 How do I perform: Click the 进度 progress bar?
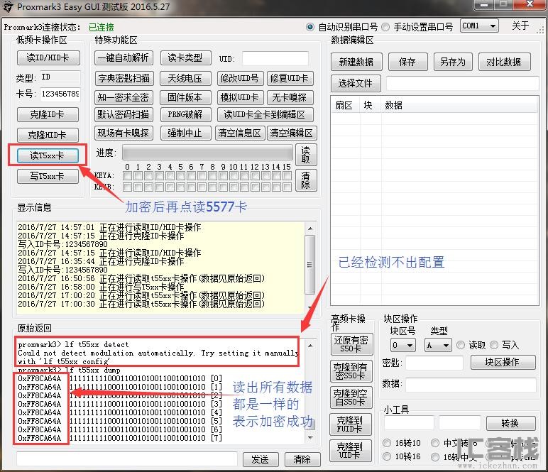[x=207, y=153]
